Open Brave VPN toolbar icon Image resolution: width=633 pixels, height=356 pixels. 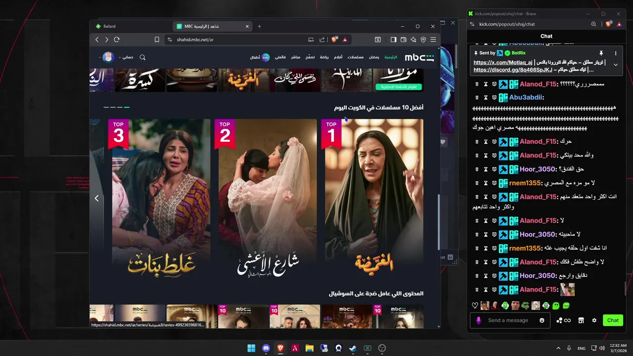tap(423, 40)
